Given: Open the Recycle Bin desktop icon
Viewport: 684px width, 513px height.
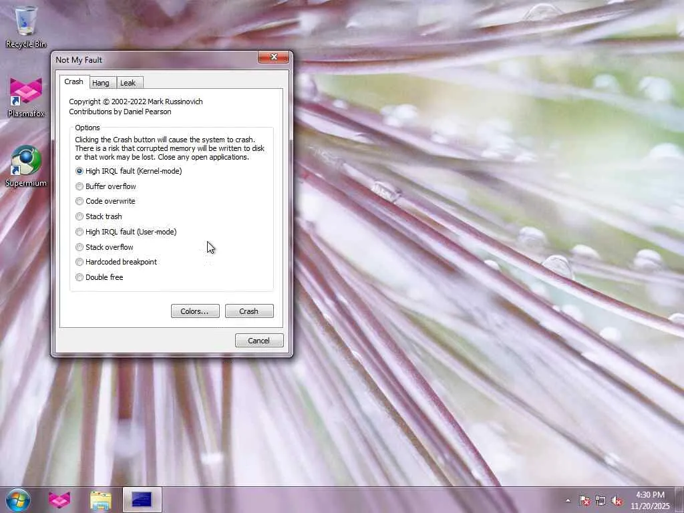Looking at the screenshot, I should point(26,27).
